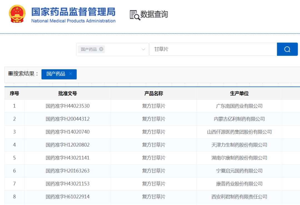Image resolution: width=300 pixels, height=205 pixels.
Task: Select approval number 国药准字H20163263
Action: click(x=67, y=171)
